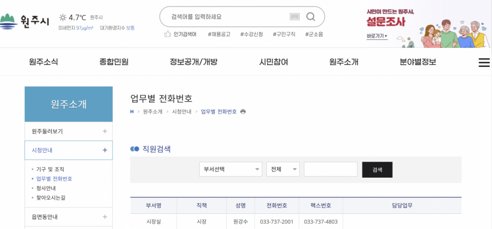The width and height of the screenshot is (492, 229).
Task: Click the sun weather icon
Action: point(62,18)
